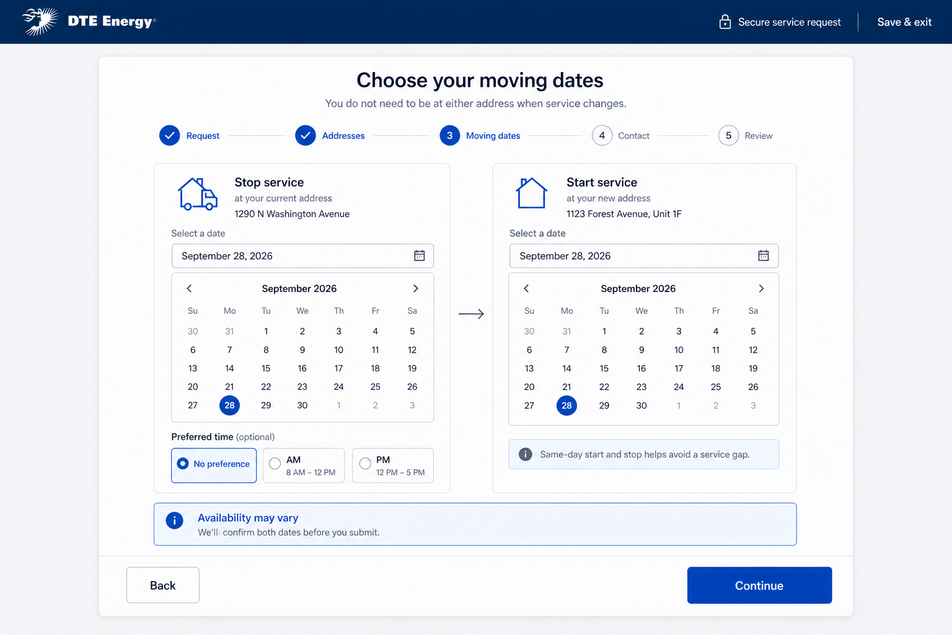Screen dimensions: 952x635
Task: Click the house Start service icon
Action: (531, 193)
